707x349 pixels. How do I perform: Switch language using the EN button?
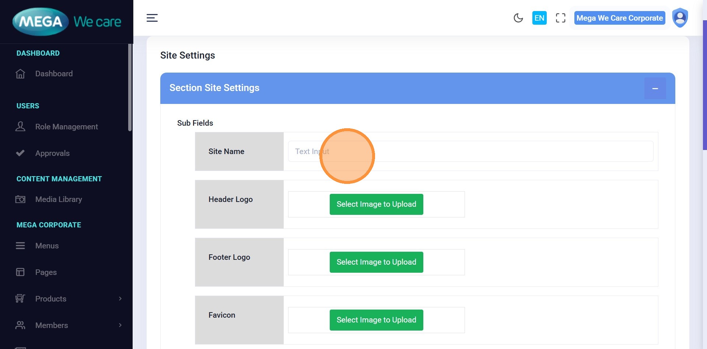539,18
